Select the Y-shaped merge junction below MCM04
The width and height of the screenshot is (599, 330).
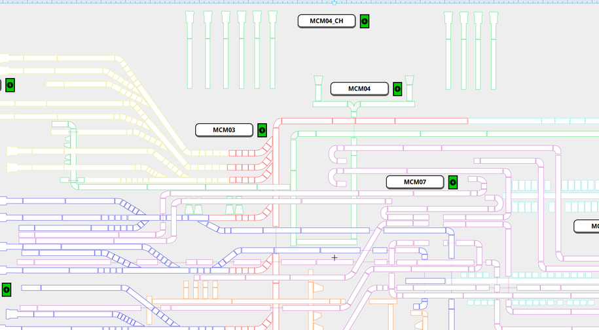pyautogui.click(x=354, y=107)
